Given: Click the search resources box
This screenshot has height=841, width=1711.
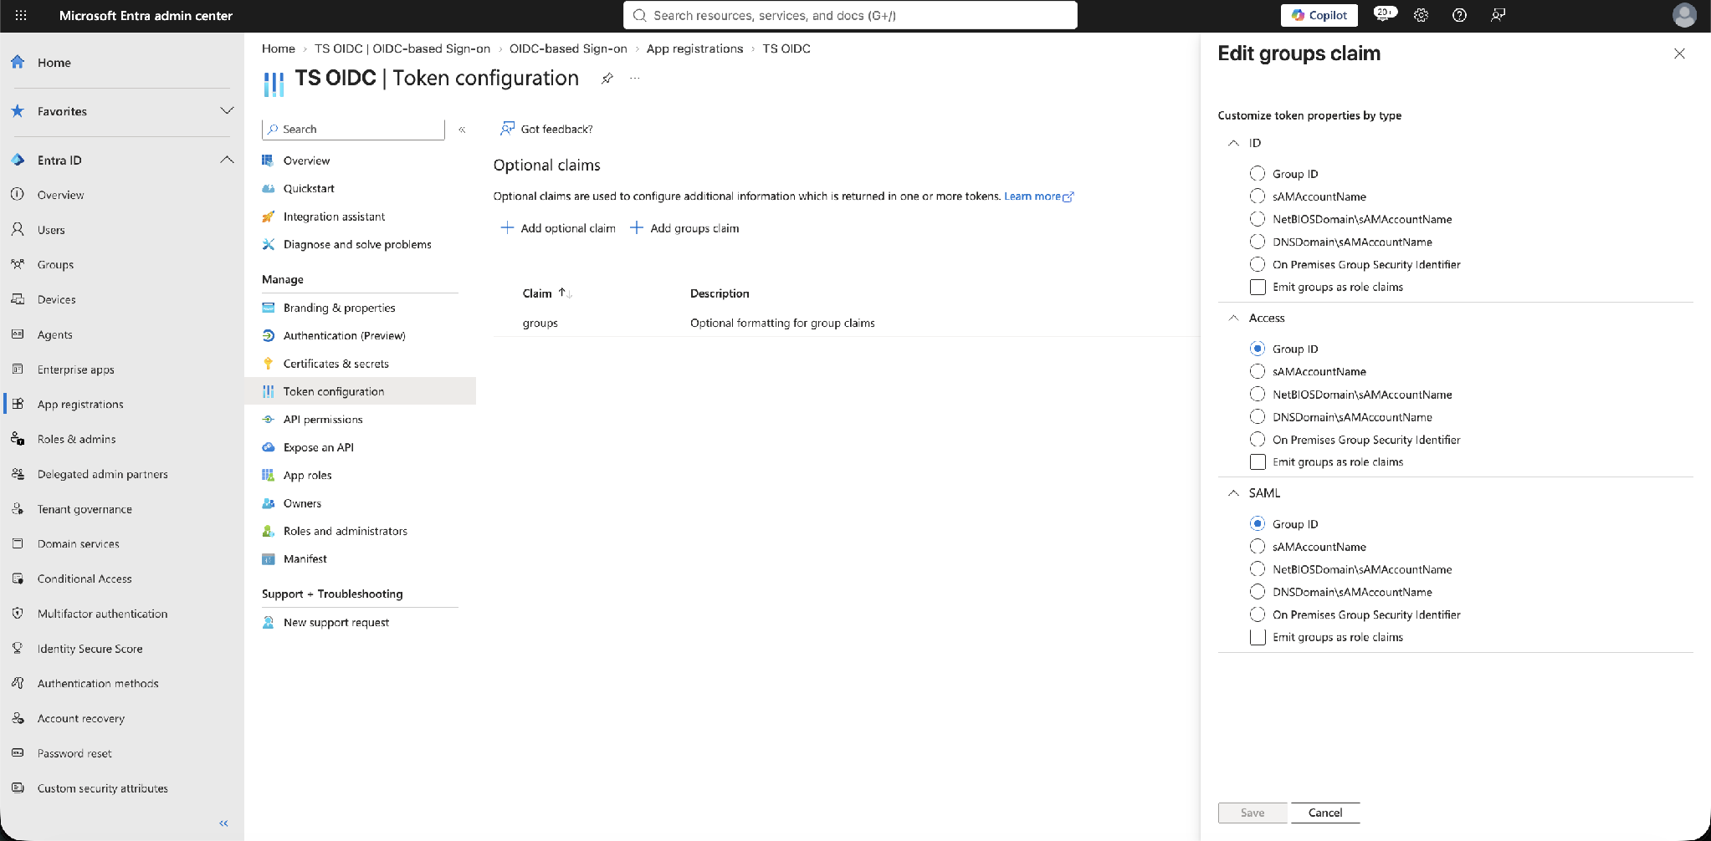Looking at the screenshot, I should coord(850,15).
